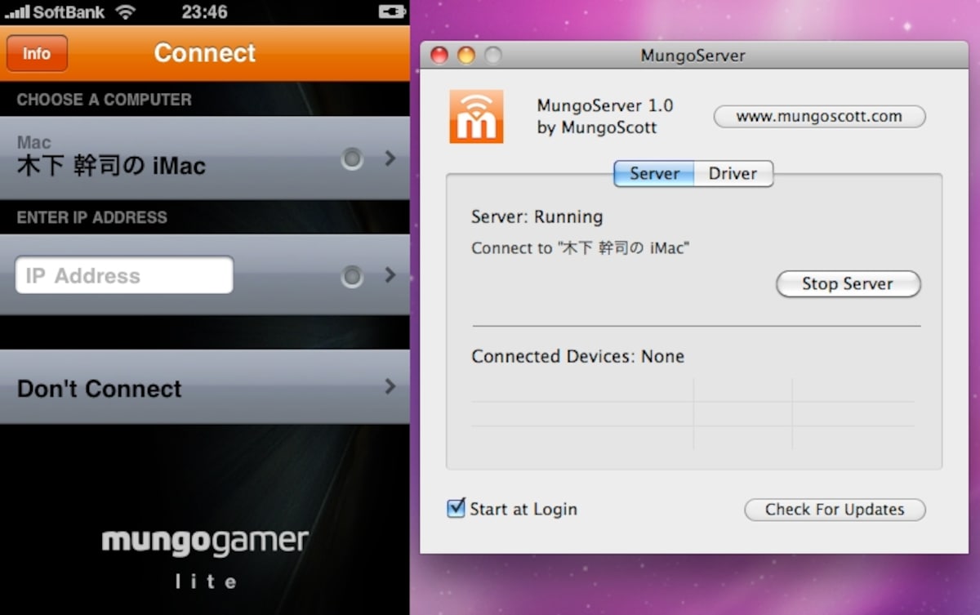Tap chevron on Don't Connect row

pyautogui.click(x=390, y=386)
